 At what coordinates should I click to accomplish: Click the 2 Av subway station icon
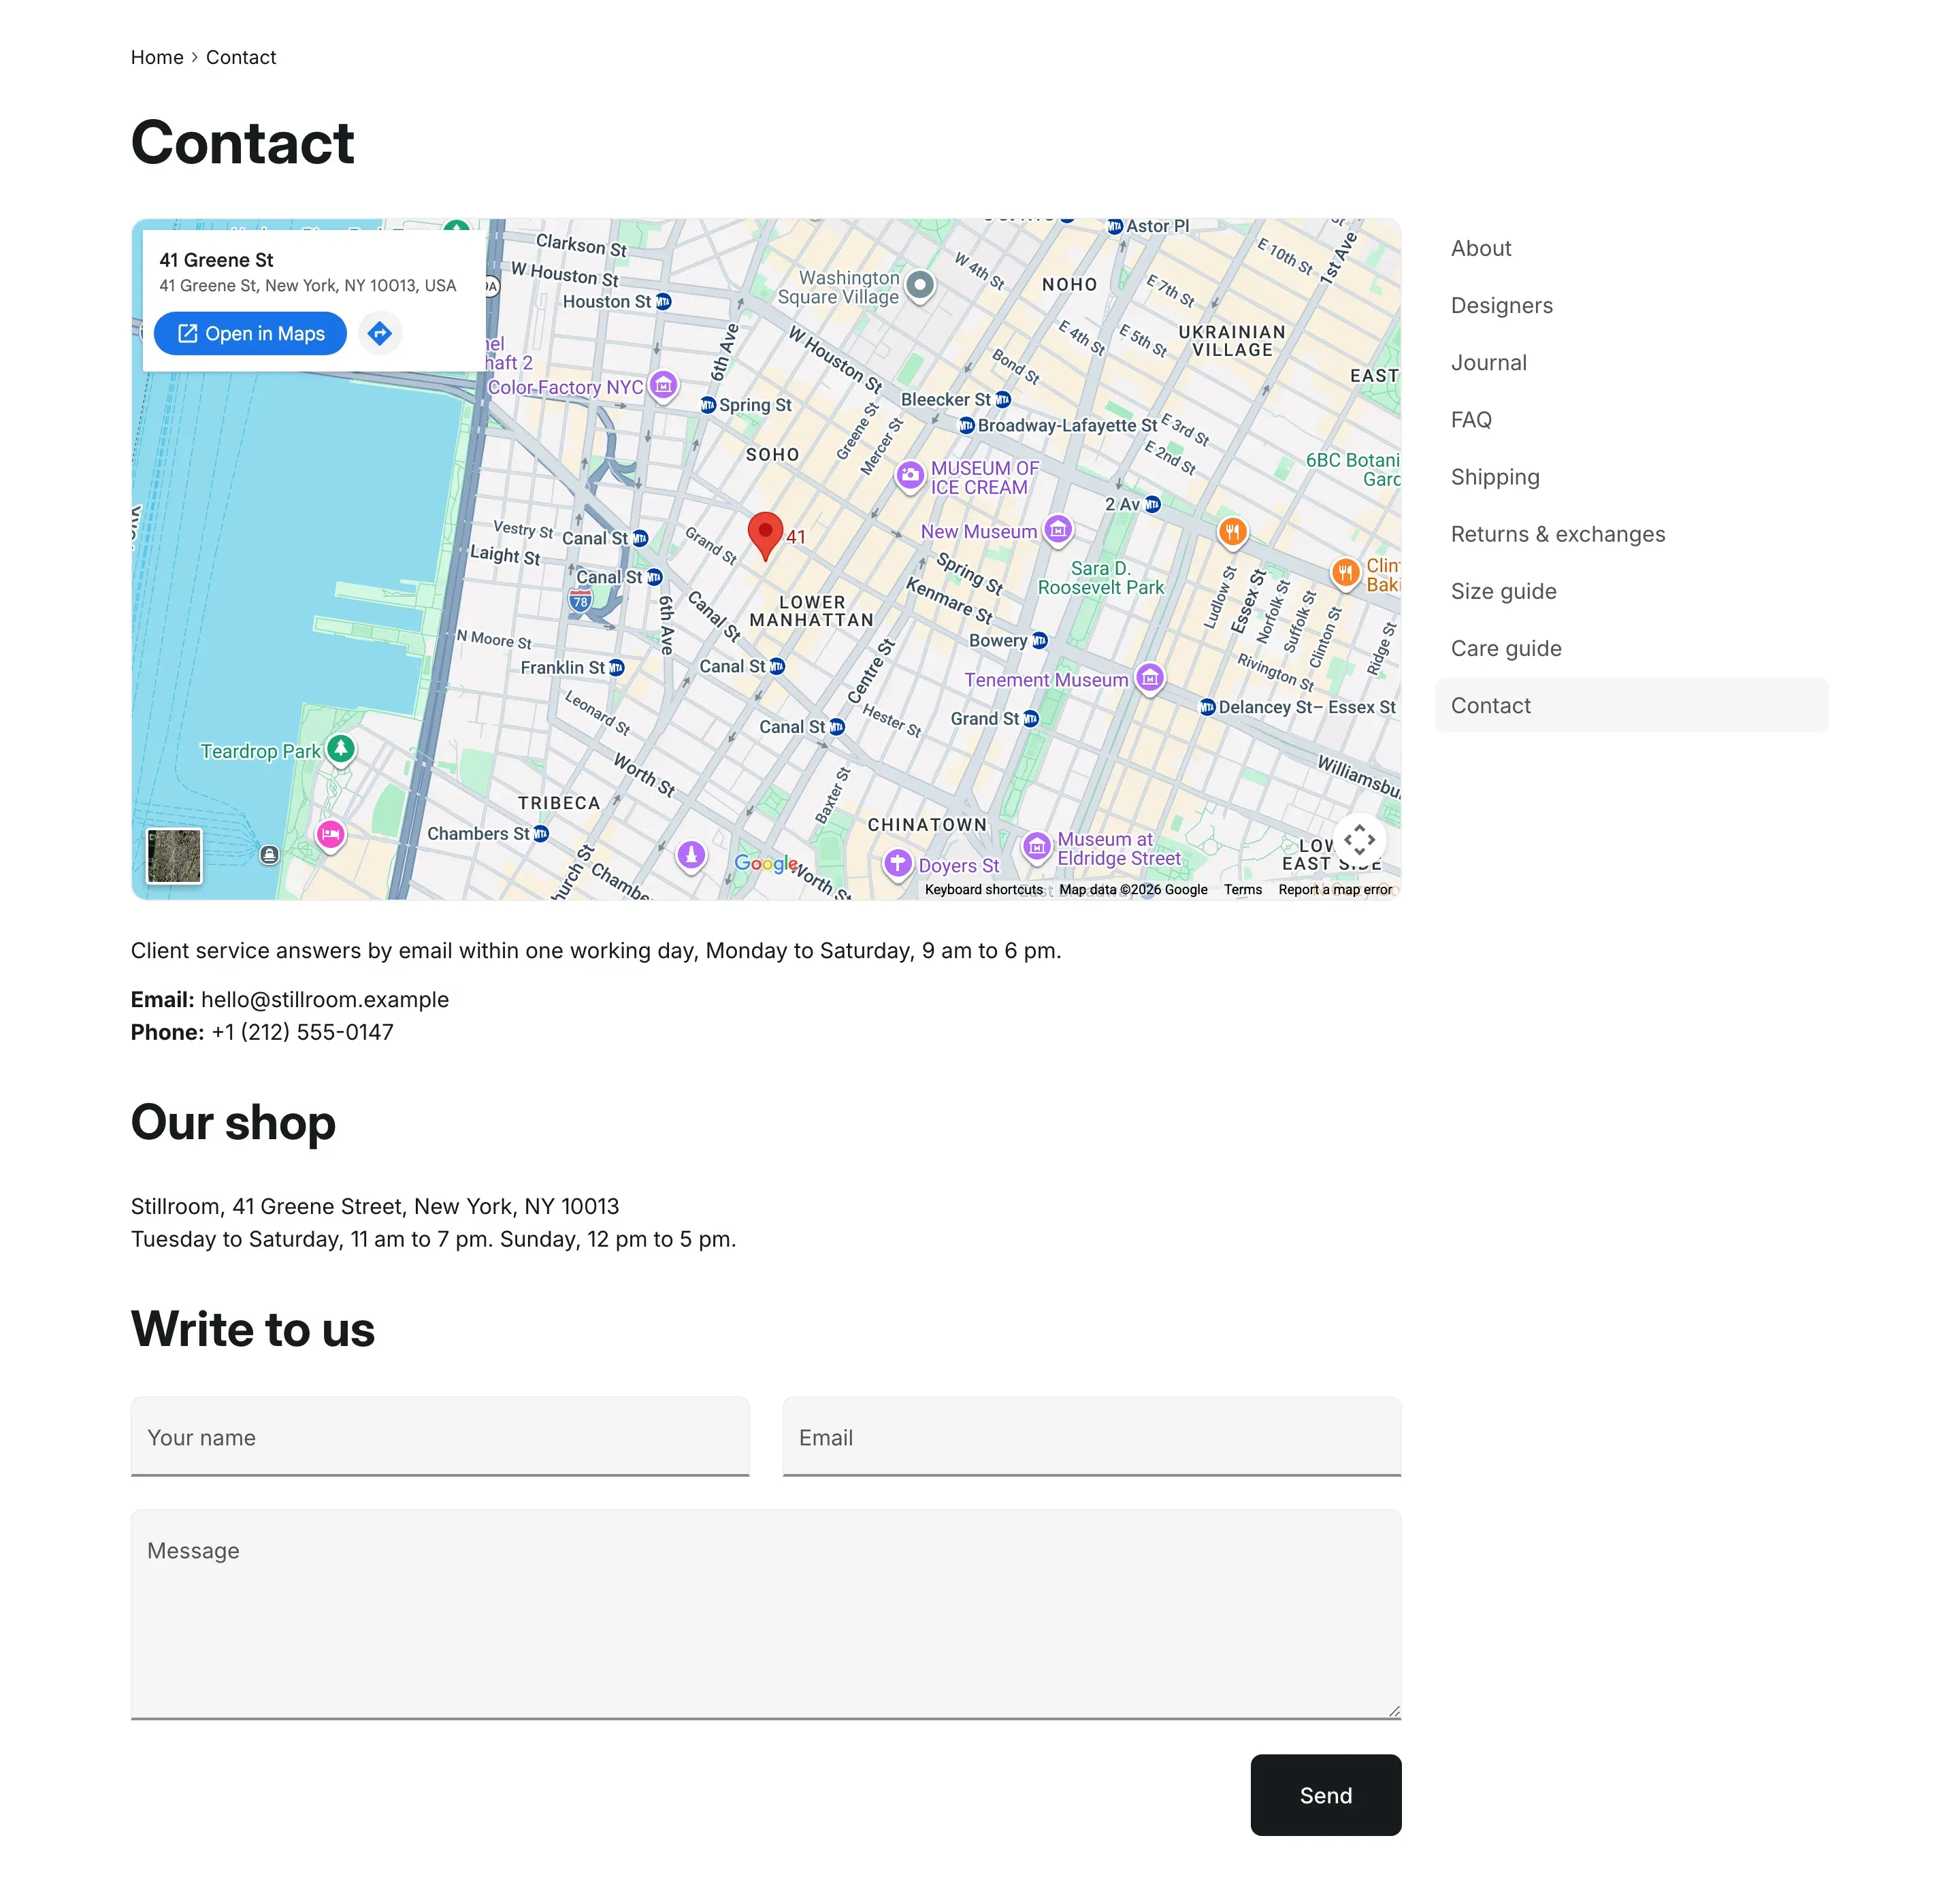coord(1153,504)
